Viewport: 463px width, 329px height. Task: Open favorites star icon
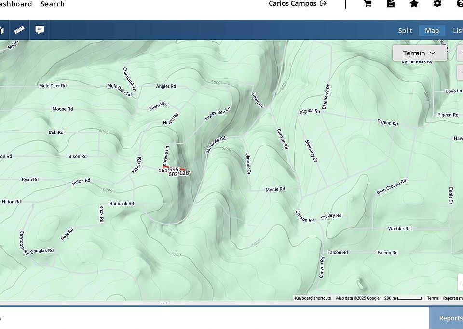[x=414, y=4]
